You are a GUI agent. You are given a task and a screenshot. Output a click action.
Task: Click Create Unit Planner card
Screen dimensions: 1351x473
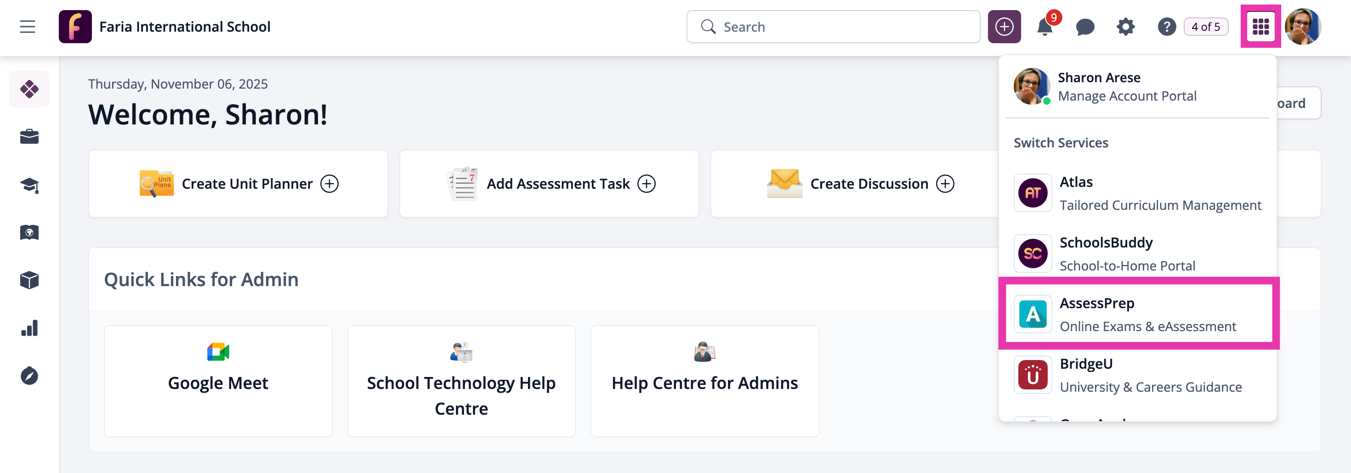(x=238, y=184)
